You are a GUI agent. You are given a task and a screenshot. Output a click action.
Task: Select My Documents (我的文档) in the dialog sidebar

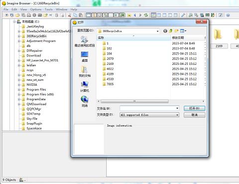[85, 72]
